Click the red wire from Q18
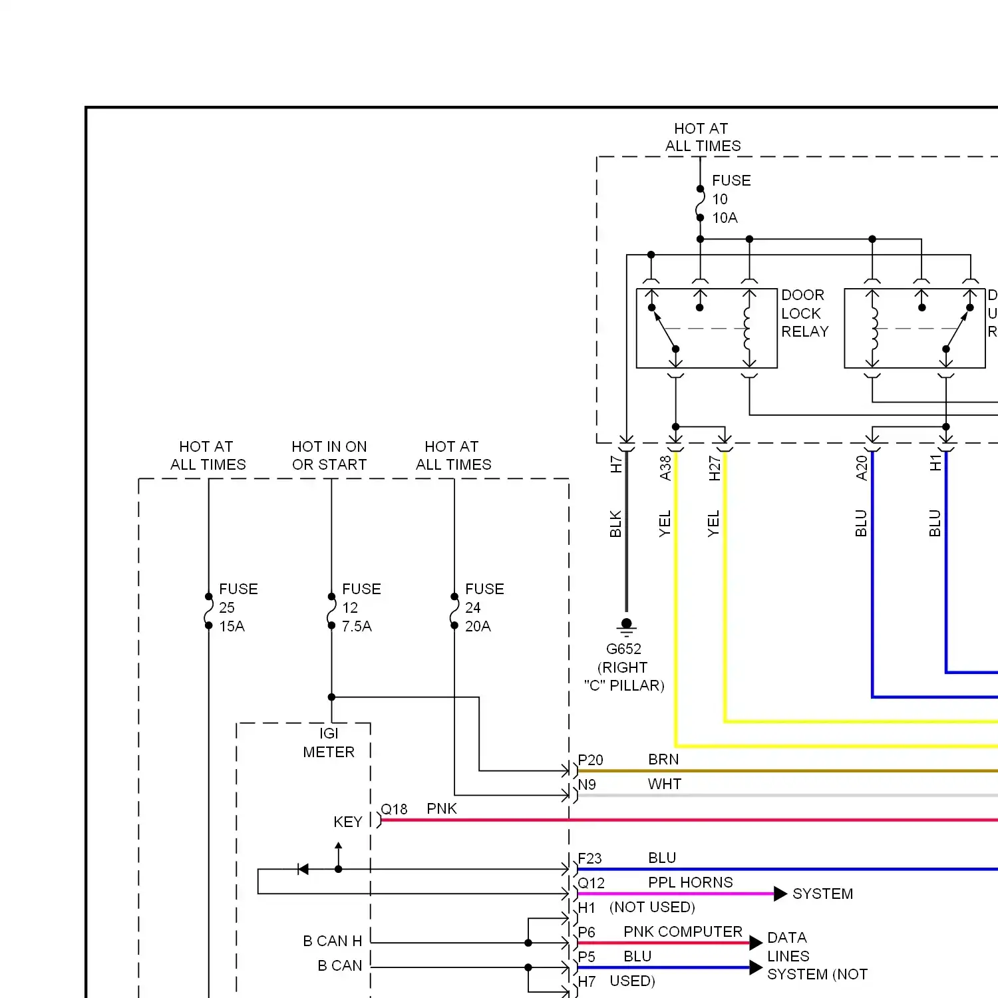 tap(689, 820)
